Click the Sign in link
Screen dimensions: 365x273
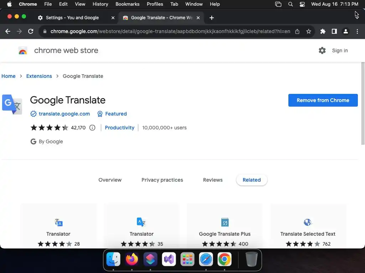(x=340, y=50)
